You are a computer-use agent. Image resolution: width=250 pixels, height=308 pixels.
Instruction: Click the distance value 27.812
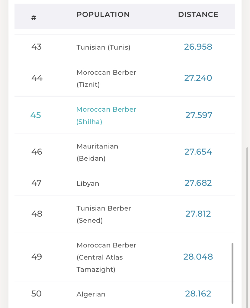198,214
